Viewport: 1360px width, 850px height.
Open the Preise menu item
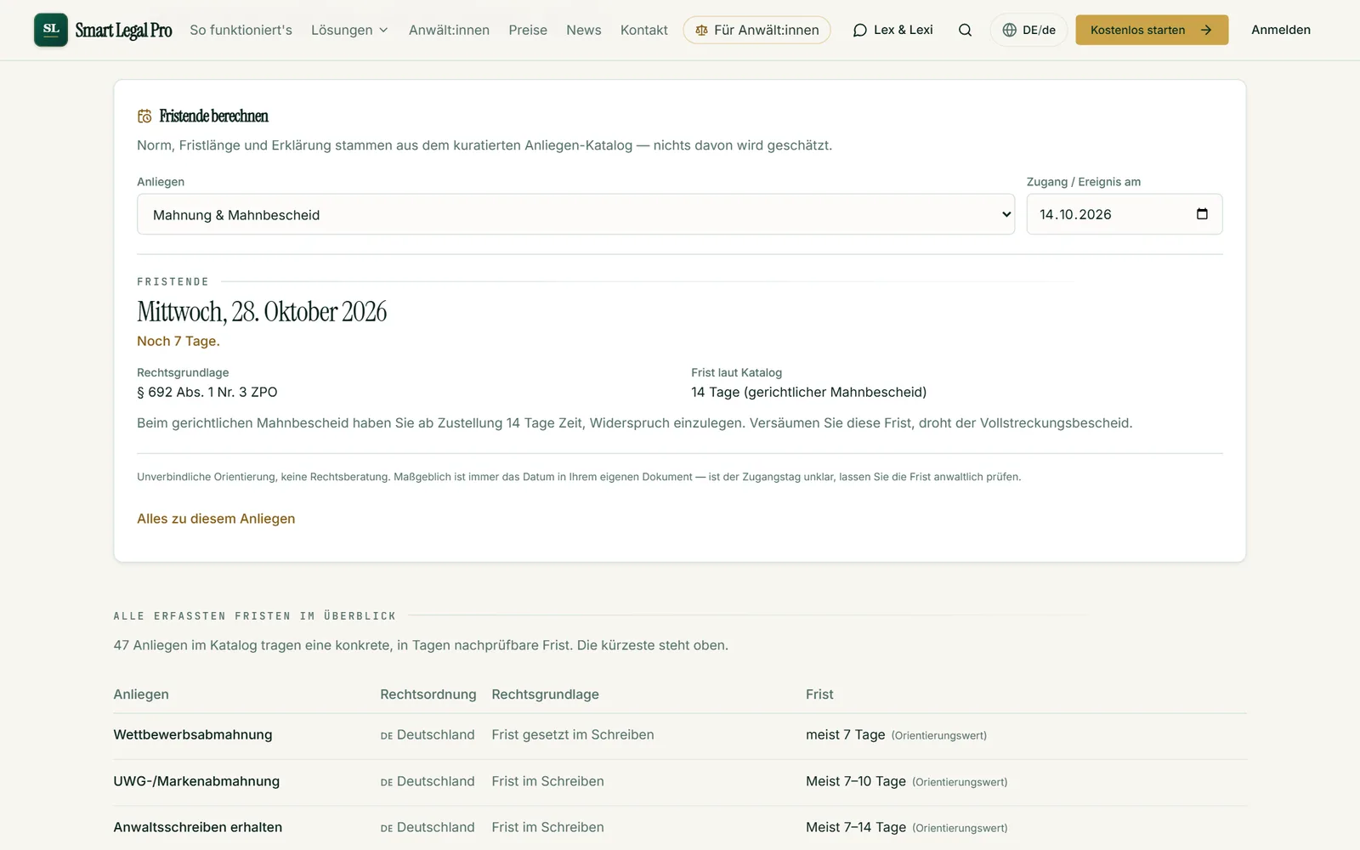pyautogui.click(x=528, y=30)
